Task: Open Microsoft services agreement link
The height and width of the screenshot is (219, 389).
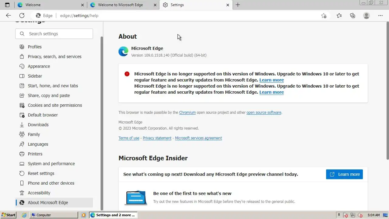Action: (x=198, y=138)
